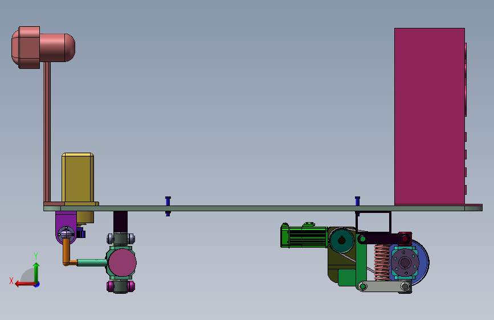This screenshot has height=320, width=494.
Task: Select the gray bottom link bar
Action: pyautogui.click(x=384, y=286)
